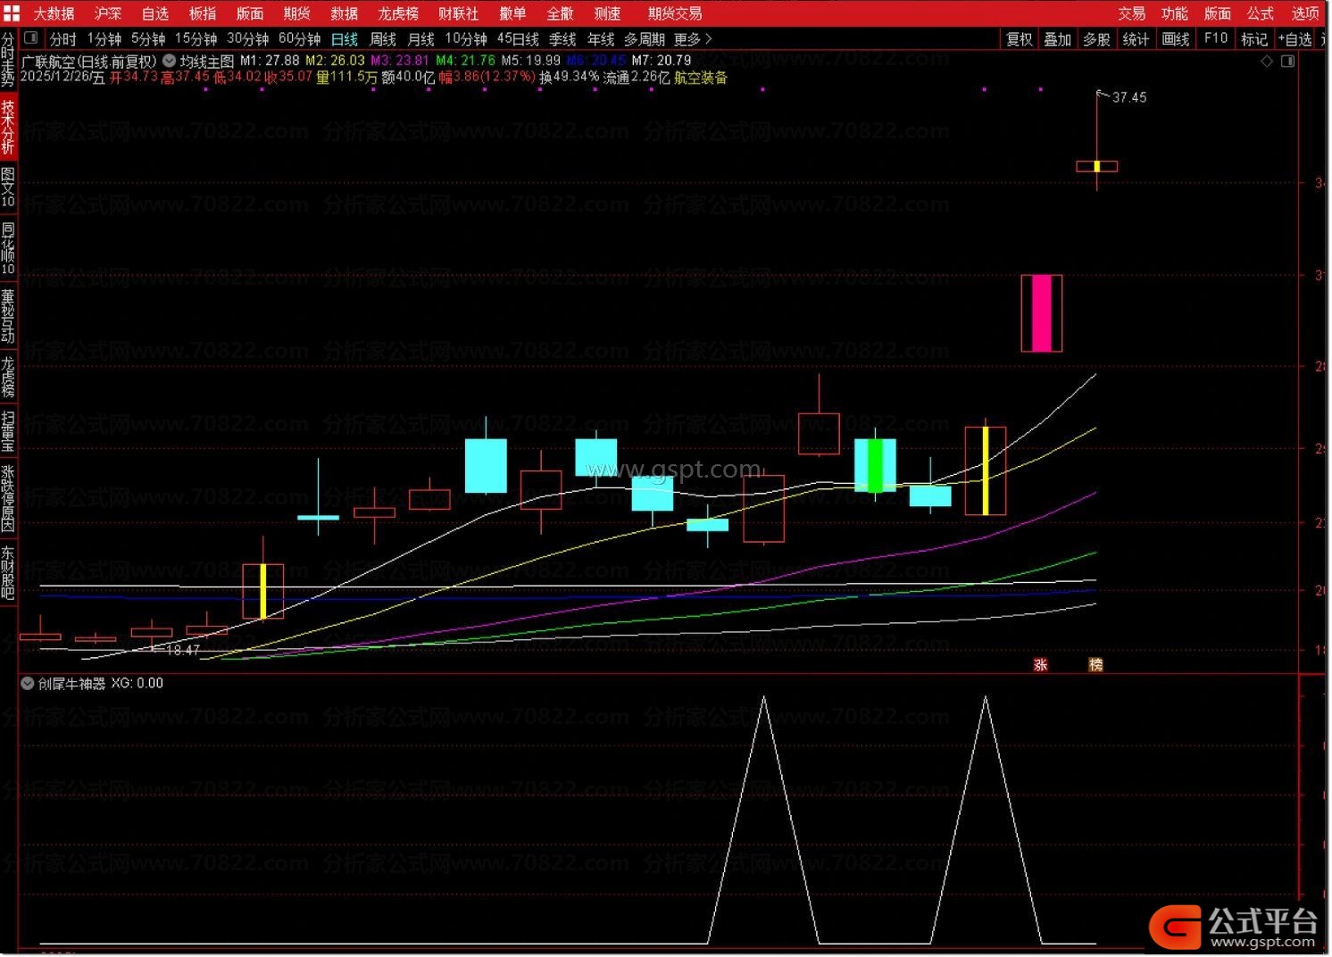Open the 画线 drawing tool
This screenshot has width=1332, height=957.
(x=1176, y=39)
